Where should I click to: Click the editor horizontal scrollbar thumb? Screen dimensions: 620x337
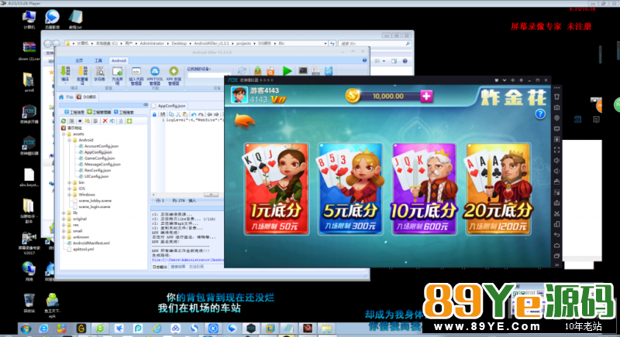click(x=211, y=195)
